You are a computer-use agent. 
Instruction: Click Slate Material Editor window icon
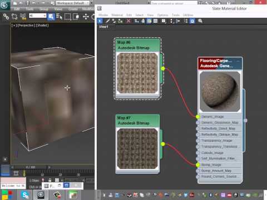(x=100, y=8)
